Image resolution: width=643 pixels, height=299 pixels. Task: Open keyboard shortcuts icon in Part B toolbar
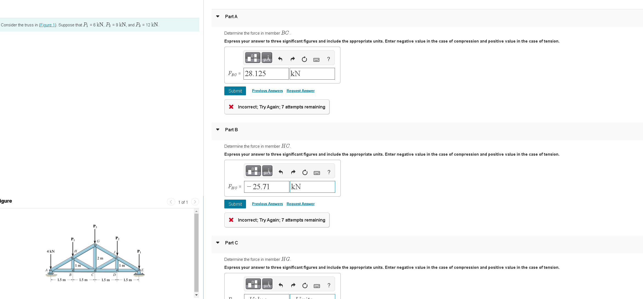tap(317, 173)
